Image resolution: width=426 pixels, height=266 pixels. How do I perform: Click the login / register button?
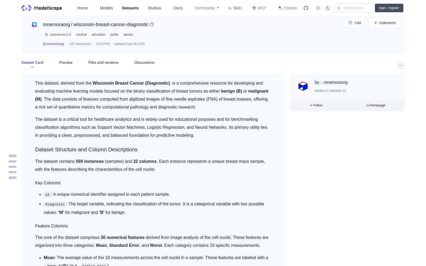point(389,8)
